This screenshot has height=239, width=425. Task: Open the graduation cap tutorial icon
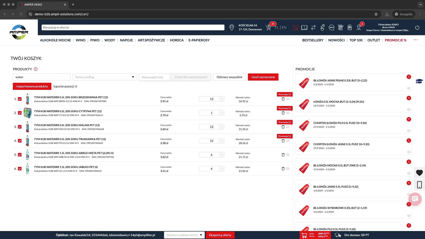coord(419,81)
